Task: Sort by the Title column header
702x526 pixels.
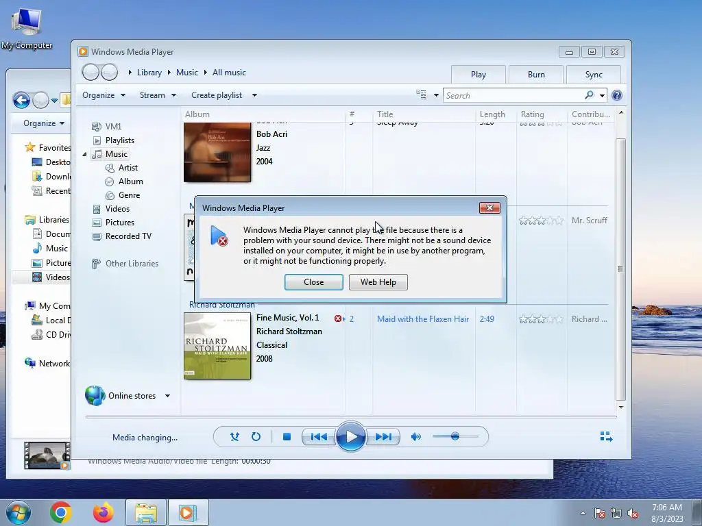Action: tap(385, 114)
